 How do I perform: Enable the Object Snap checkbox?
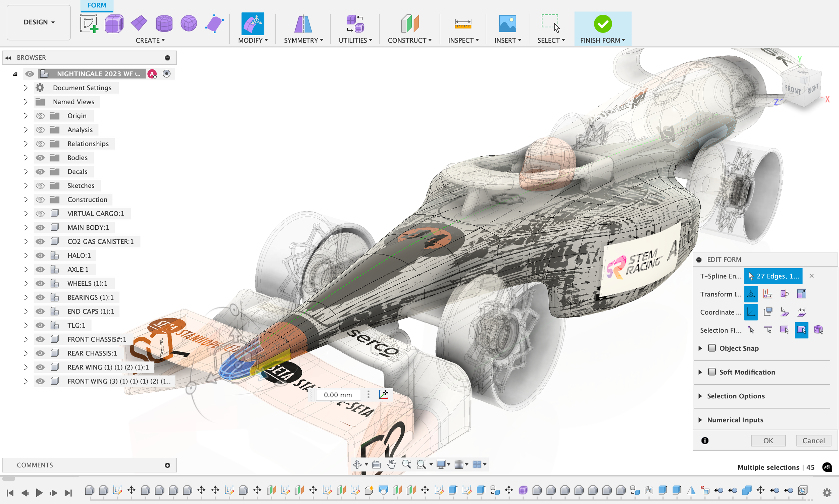pyautogui.click(x=712, y=348)
